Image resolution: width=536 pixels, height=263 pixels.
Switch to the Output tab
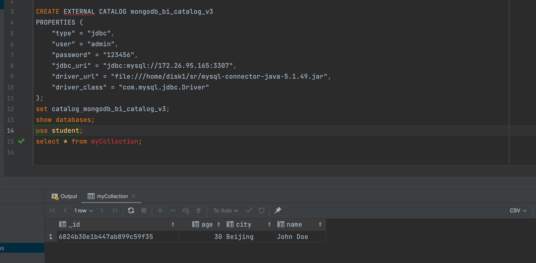point(64,196)
